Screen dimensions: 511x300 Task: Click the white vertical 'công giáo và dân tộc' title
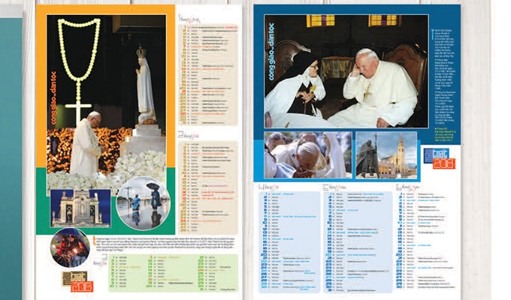coord(271,52)
